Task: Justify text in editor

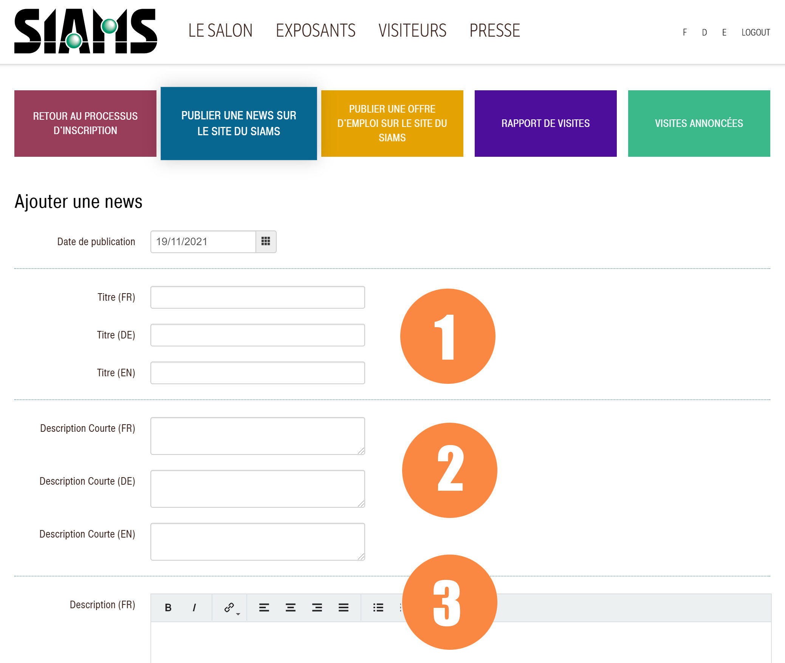Action: (343, 607)
